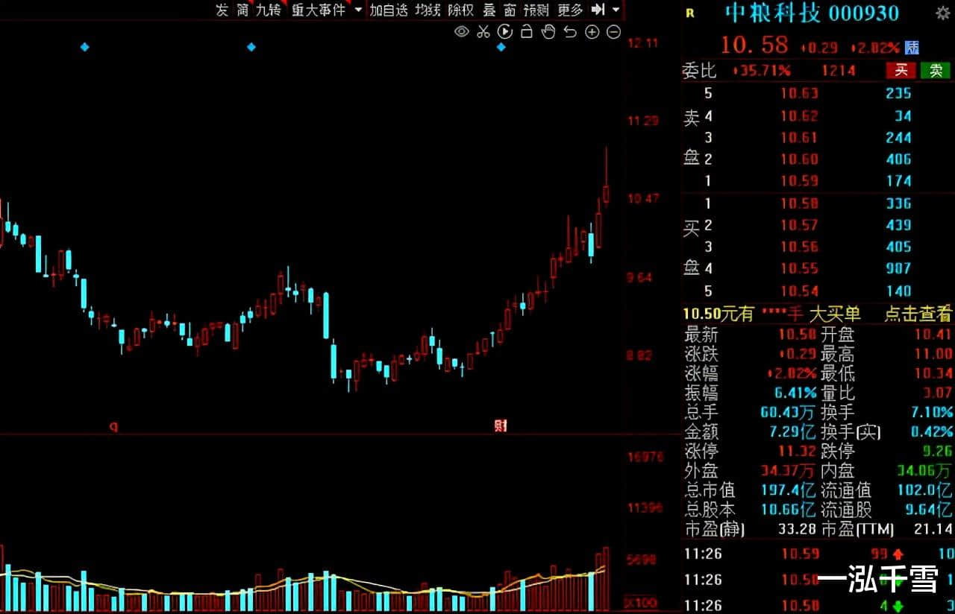Select sell level 4 price 10.62
Screen dimensions: 955x614
[x=799, y=115]
